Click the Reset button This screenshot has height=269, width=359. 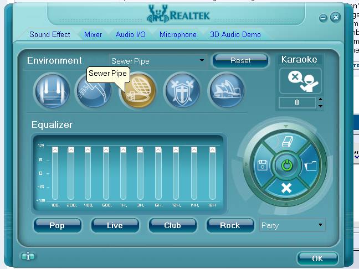tap(240, 61)
